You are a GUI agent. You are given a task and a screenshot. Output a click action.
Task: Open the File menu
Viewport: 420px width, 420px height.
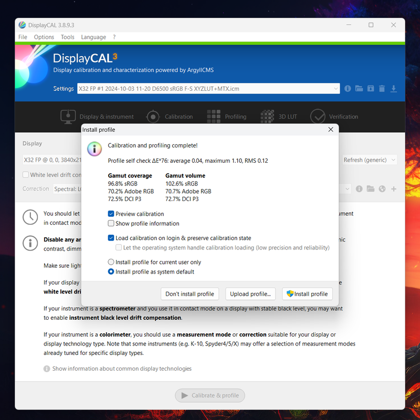pyautogui.click(x=23, y=37)
